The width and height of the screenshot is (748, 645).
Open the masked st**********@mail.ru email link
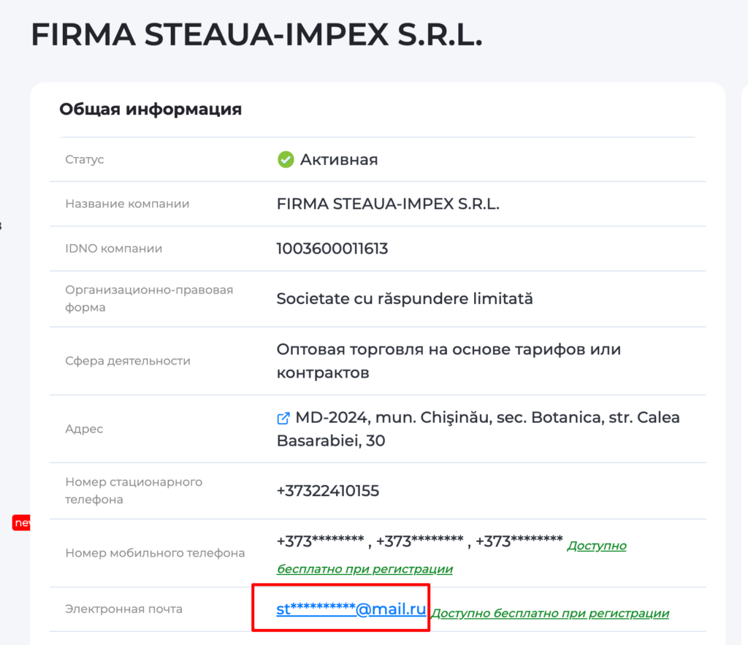pyautogui.click(x=351, y=608)
